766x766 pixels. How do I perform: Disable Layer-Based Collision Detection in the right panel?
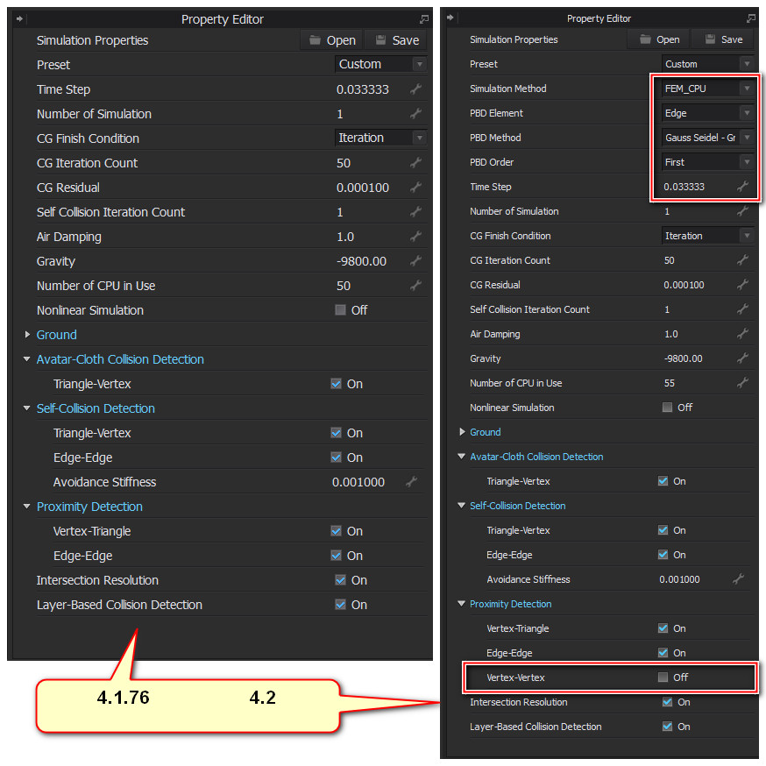click(668, 727)
